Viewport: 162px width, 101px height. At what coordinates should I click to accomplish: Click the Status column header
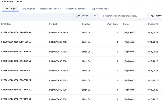click(x=126, y=24)
